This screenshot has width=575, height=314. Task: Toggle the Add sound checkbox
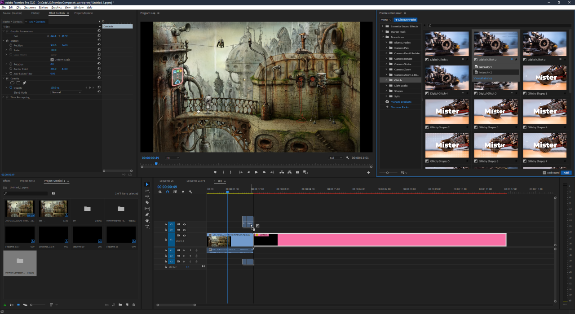coord(544,173)
